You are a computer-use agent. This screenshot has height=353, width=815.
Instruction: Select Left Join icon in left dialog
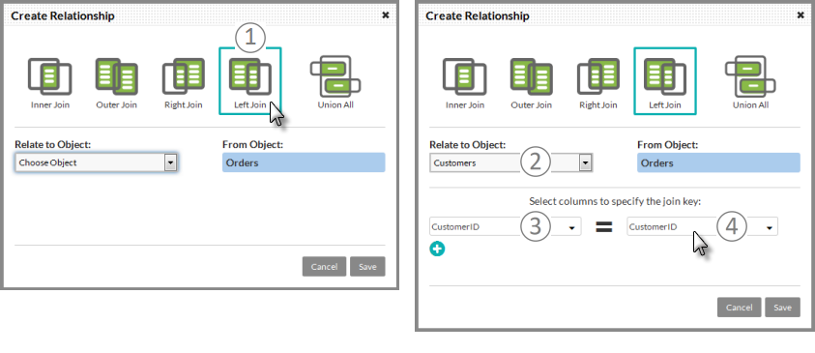pos(250,76)
